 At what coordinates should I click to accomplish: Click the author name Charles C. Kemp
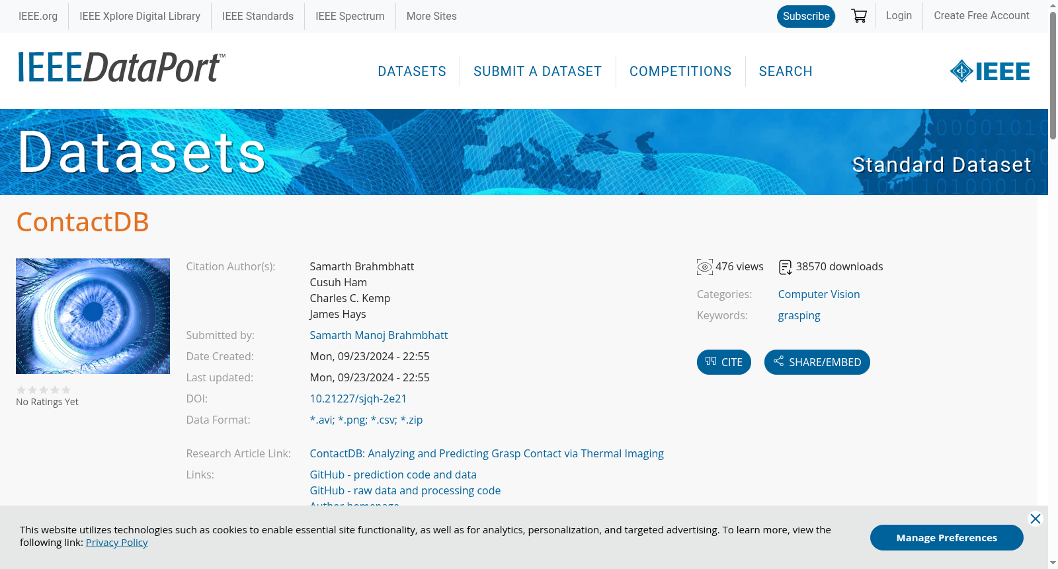click(x=350, y=298)
